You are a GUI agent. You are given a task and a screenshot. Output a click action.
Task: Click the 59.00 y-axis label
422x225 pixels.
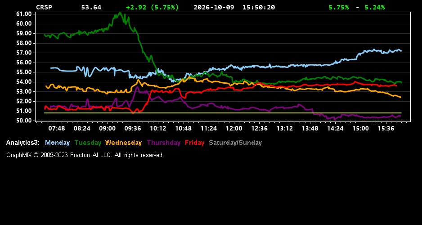pyautogui.click(x=24, y=33)
